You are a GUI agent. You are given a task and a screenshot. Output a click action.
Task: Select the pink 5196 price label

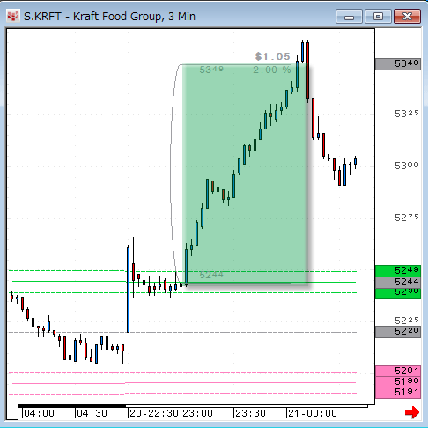(398, 381)
